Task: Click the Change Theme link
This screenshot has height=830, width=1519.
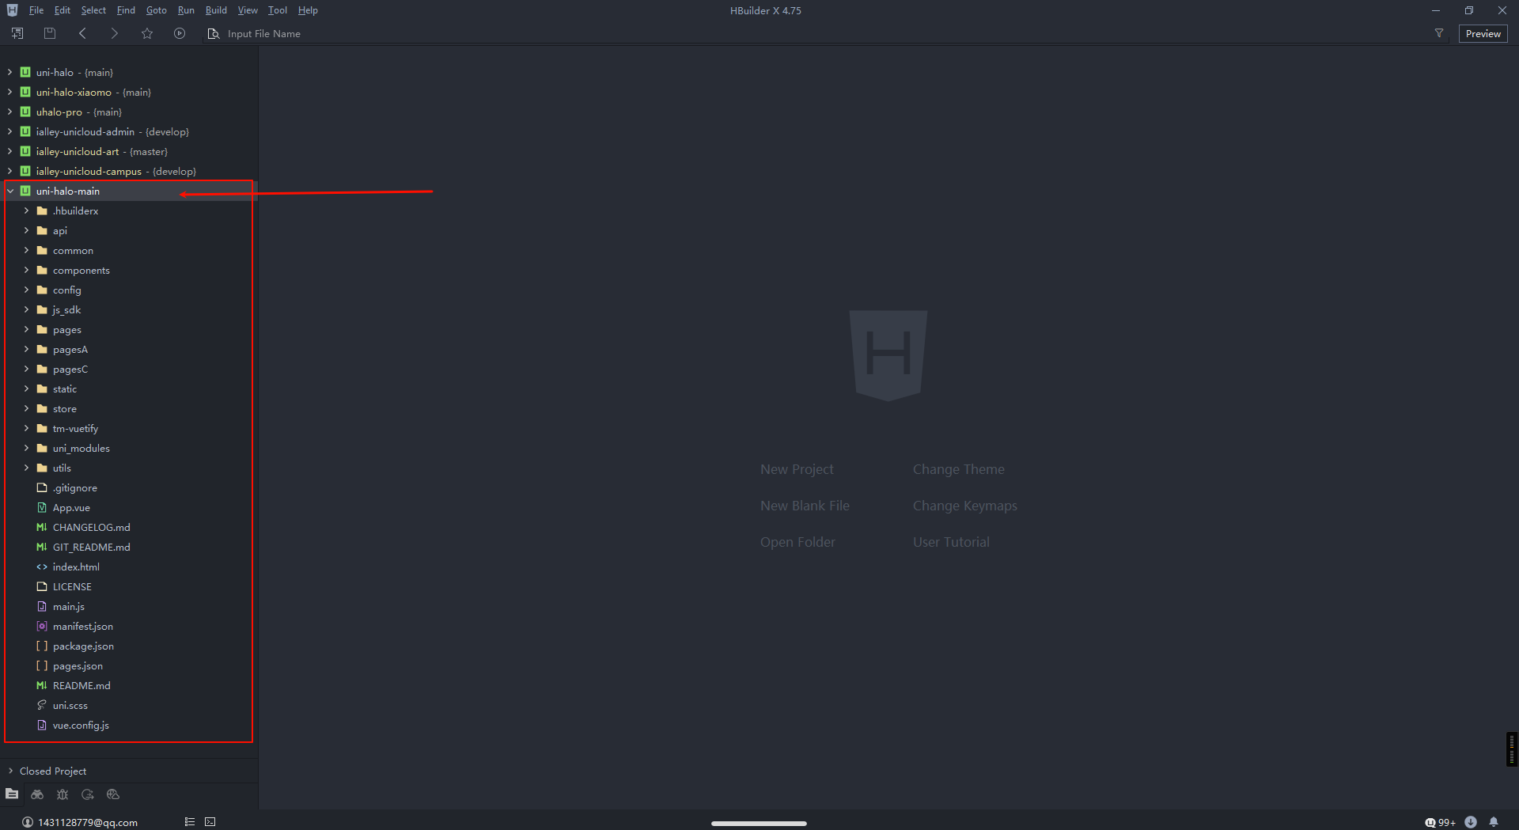Action: (958, 469)
